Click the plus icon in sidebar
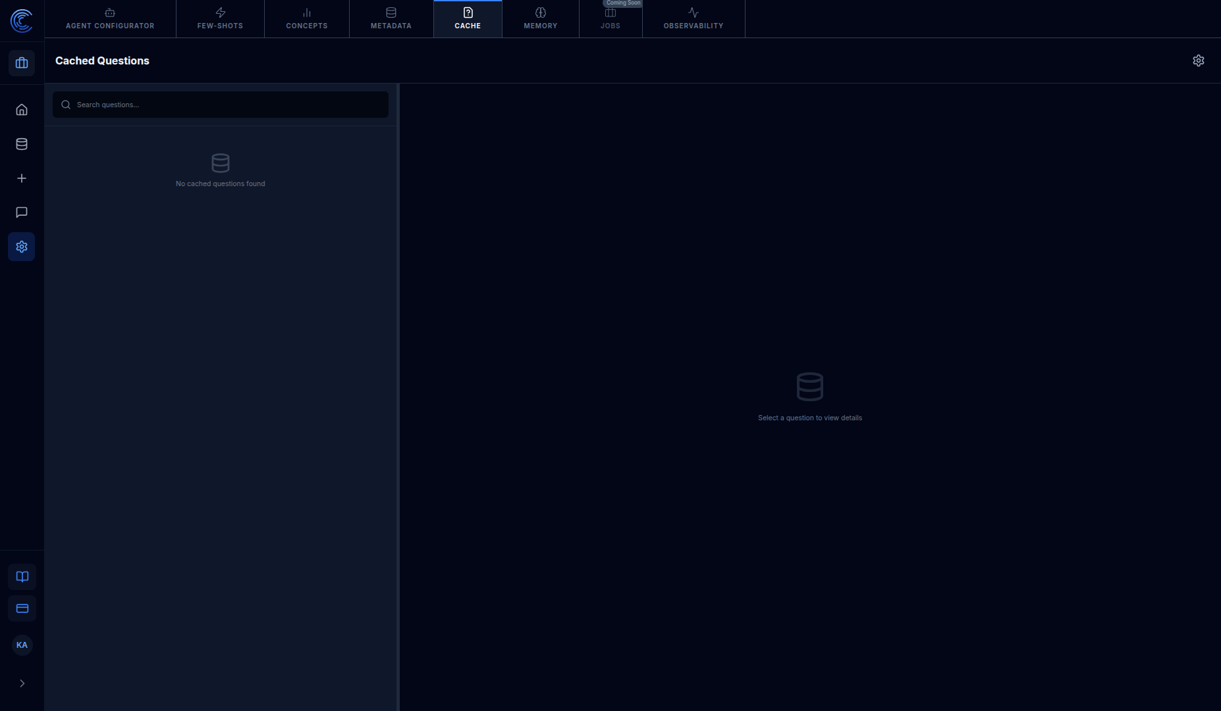 [22, 178]
